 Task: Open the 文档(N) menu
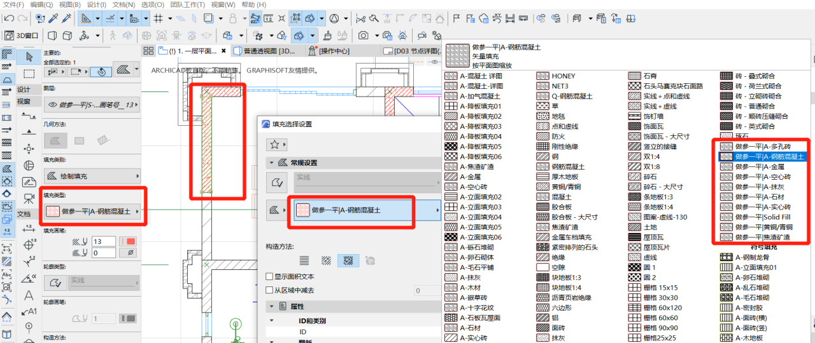(123, 4)
